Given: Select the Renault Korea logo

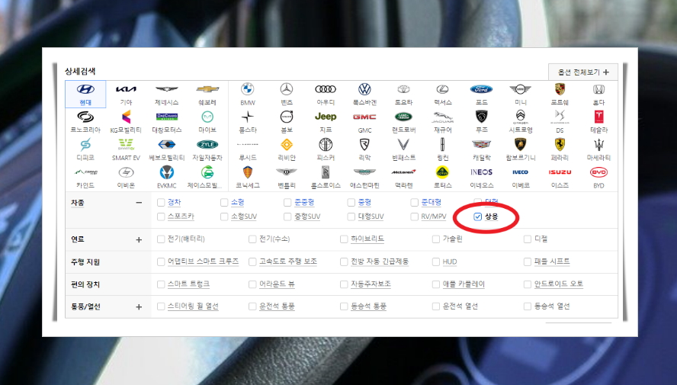Looking at the screenshot, I should pyautogui.click(x=85, y=117).
